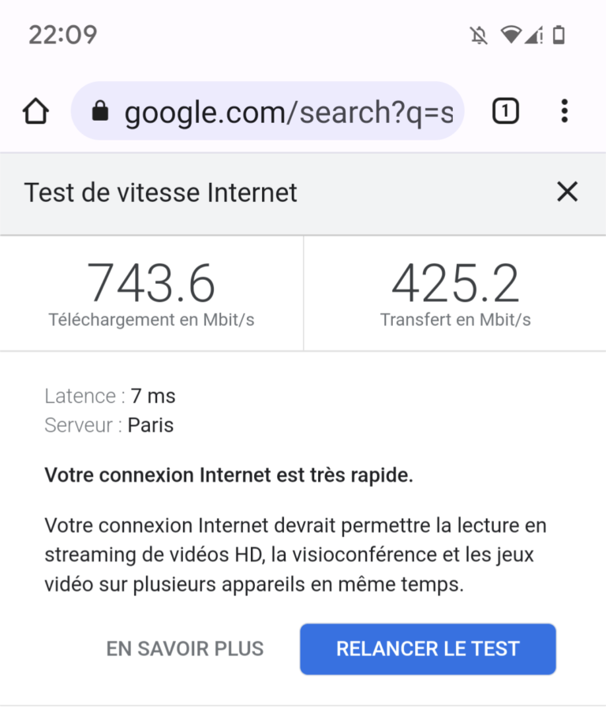Select the 743.6 download speed value
Screen dimensions: 606x716
(x=151, y=284)
